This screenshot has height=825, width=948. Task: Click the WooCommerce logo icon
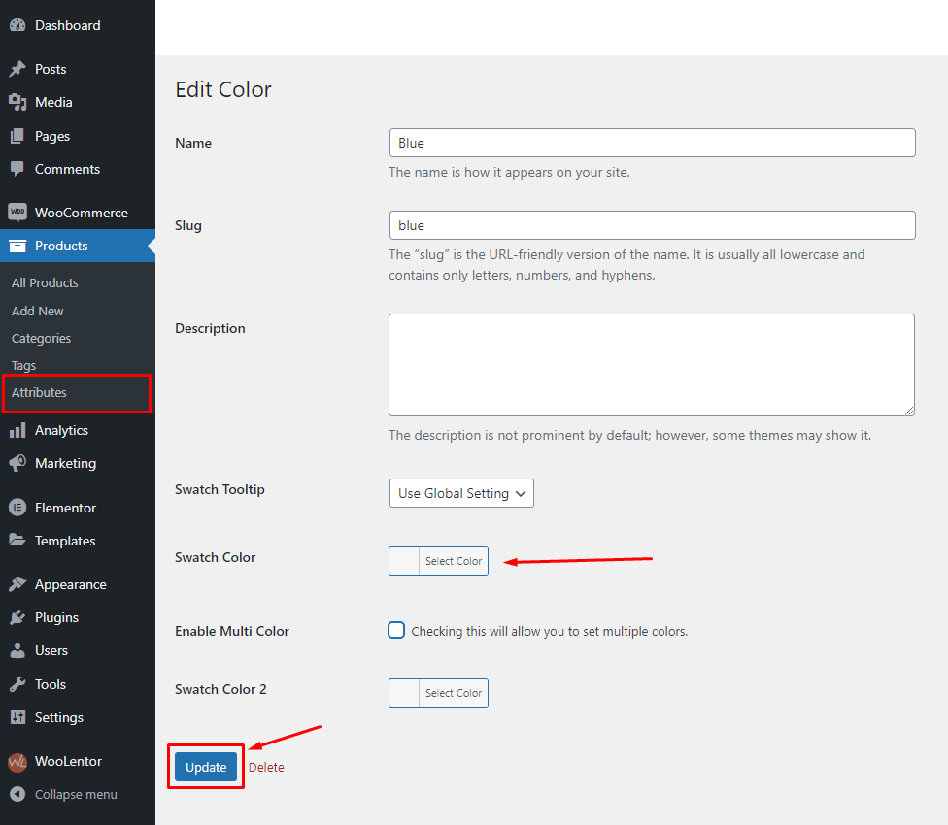17,213
